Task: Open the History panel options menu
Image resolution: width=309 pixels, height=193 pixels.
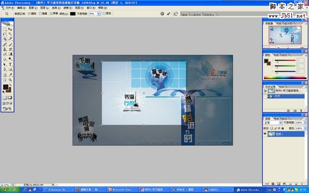Action: click(306, 86)
